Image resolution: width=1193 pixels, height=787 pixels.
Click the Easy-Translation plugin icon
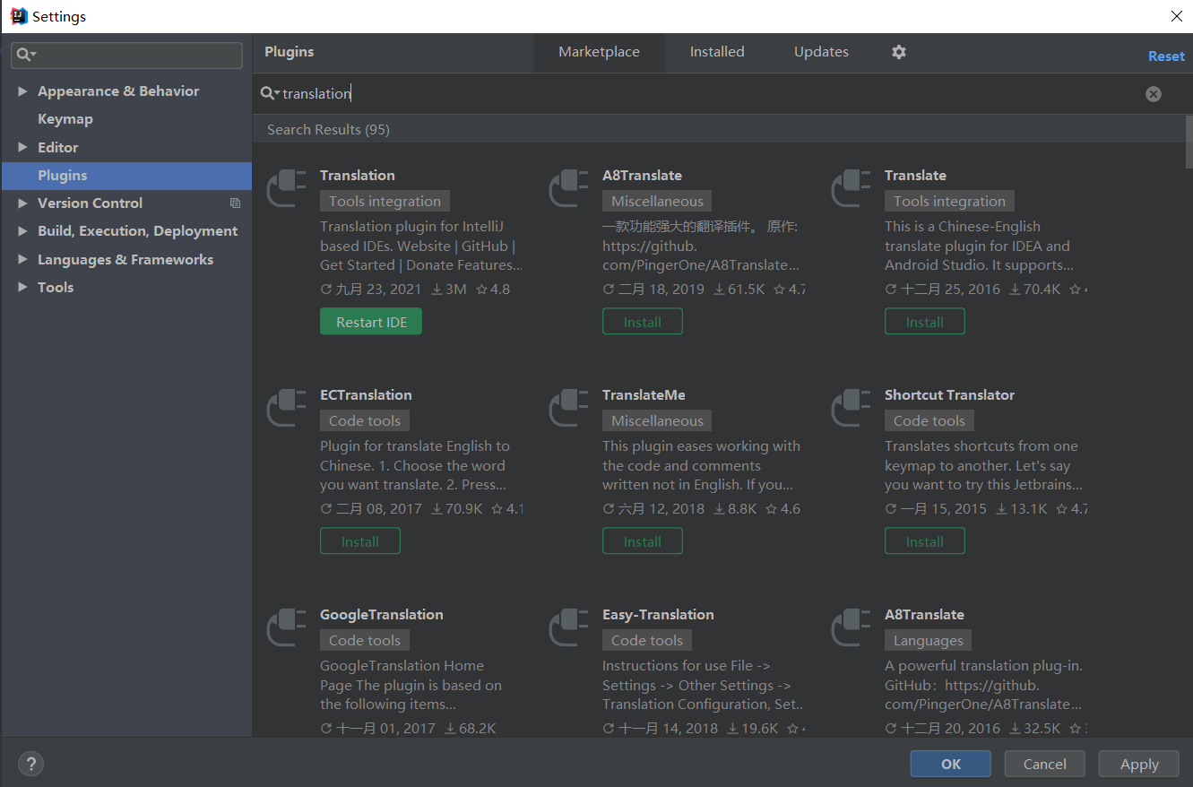[x=569, y=627]
